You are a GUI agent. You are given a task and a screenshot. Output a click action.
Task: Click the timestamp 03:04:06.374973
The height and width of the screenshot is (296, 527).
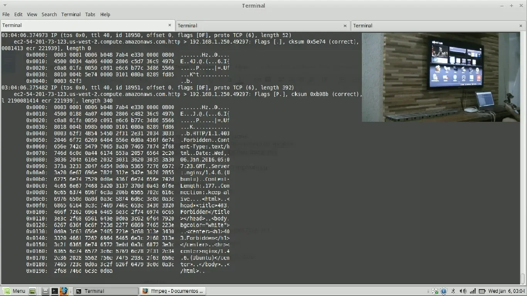coord(25,35)
